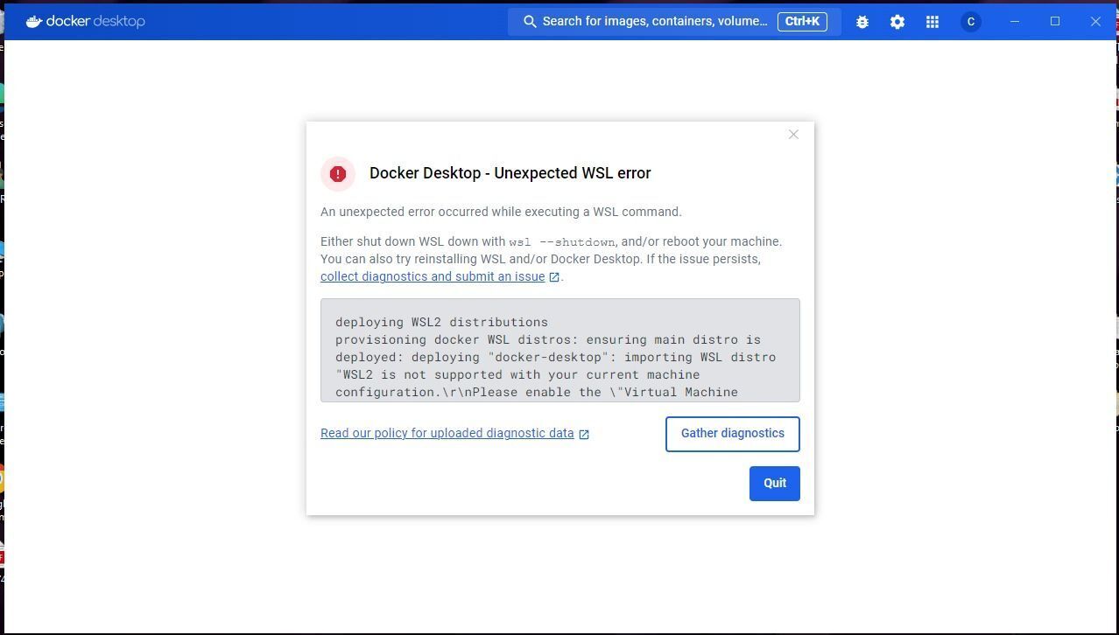The height and width of the screenshot is (635, 1119).
Task: Click the Docker whale logo
Action: [33, 21]
